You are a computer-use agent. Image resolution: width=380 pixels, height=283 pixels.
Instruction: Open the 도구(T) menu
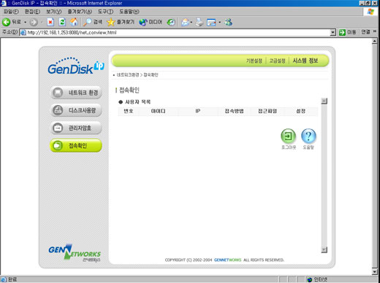point(105,12)
